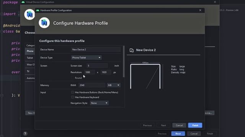
Task: Click the 'Size: large' text
Action: pos(178,66)
